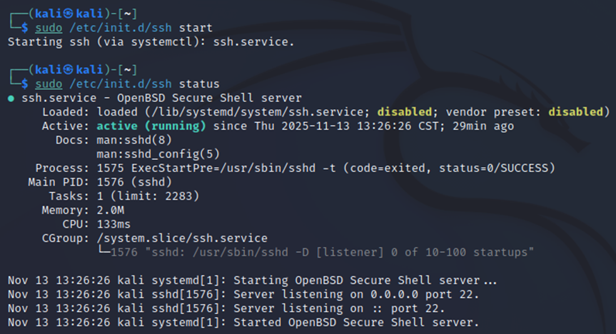The image size is (616, 334).
Task: Click the "Starting OpenBSD Secure Shell server" log line
Action: [x=253, y=280]
